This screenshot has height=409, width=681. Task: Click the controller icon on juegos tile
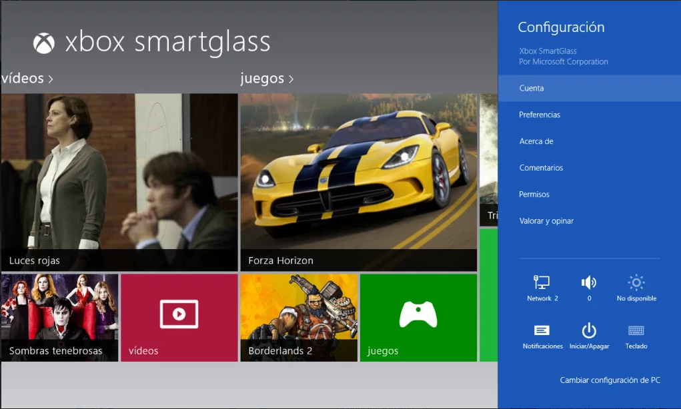[418, 314]
